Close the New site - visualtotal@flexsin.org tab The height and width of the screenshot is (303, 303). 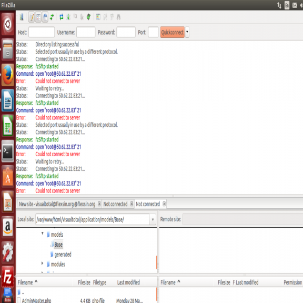click(99, 204)
